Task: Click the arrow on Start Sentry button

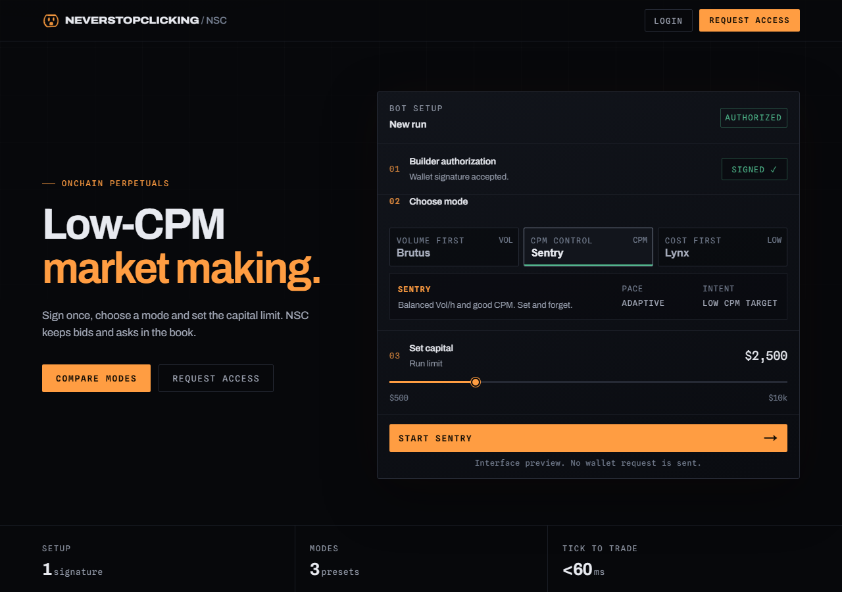Action: click(x=770, y=438)
